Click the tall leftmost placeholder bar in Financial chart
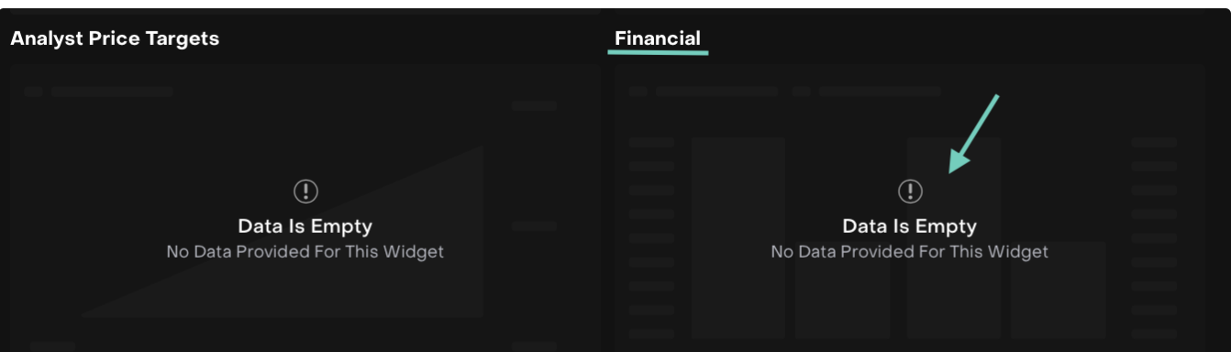 click(738, 238)
